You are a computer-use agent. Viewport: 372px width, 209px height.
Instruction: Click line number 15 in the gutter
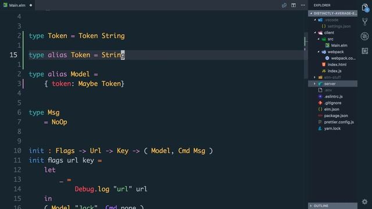pyautogui.click(x=13, y=55)
